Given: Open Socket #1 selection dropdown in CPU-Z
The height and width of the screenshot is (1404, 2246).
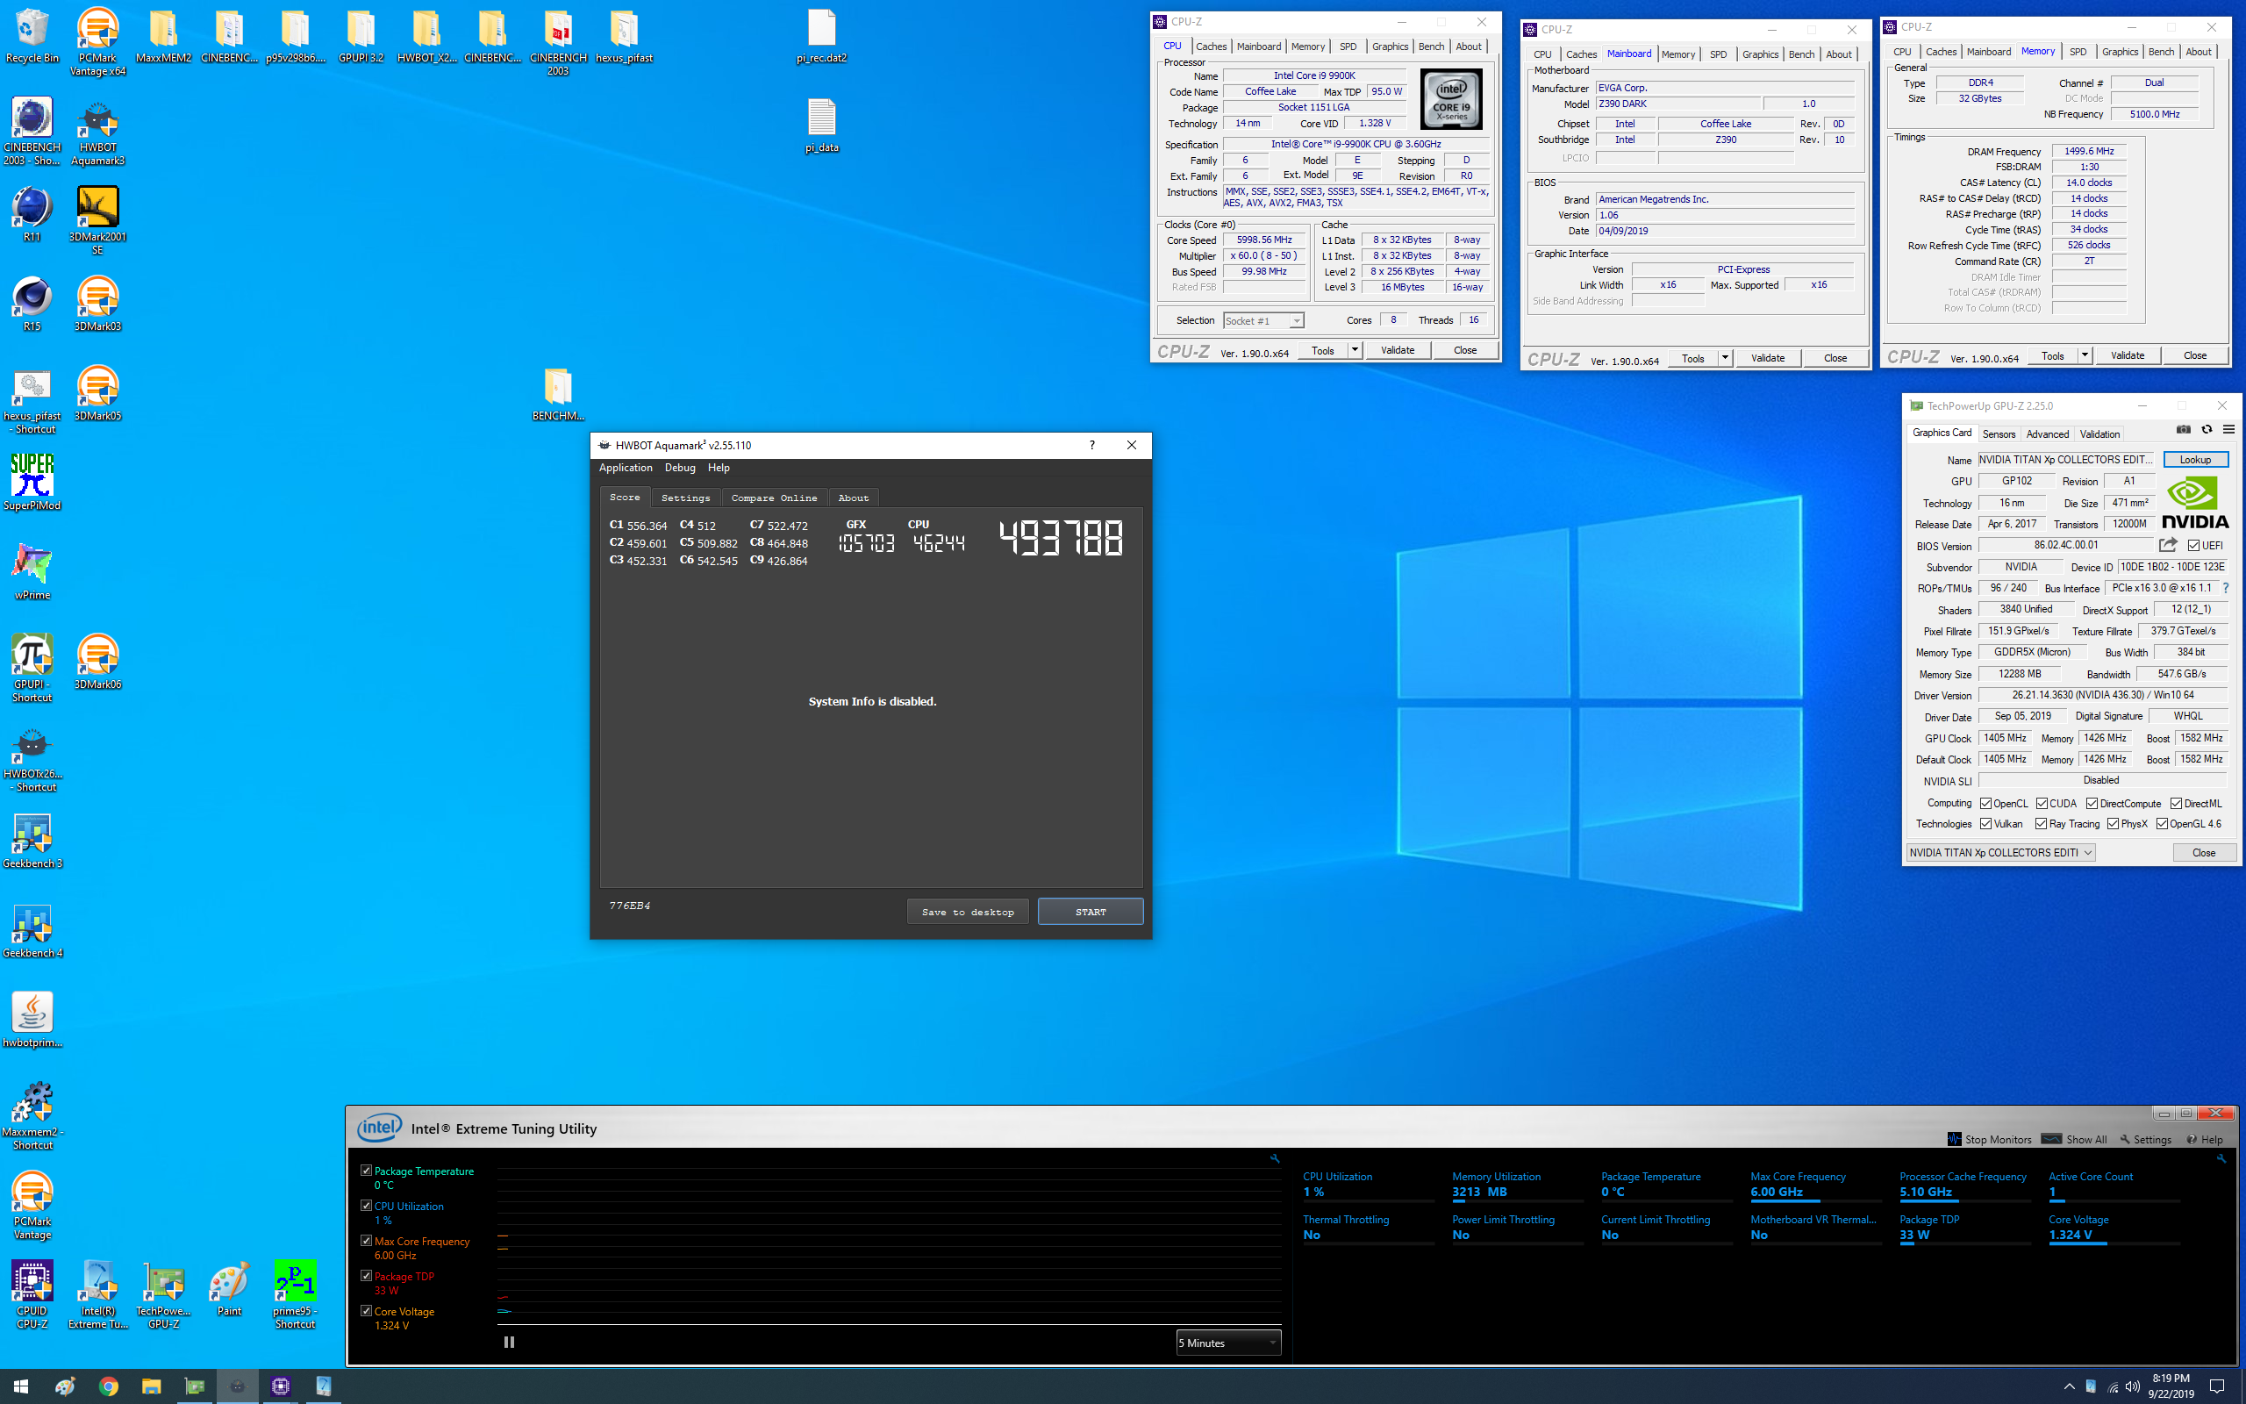Looking at the screenshot, I should pyautogui.click(x=1263, y=320).
